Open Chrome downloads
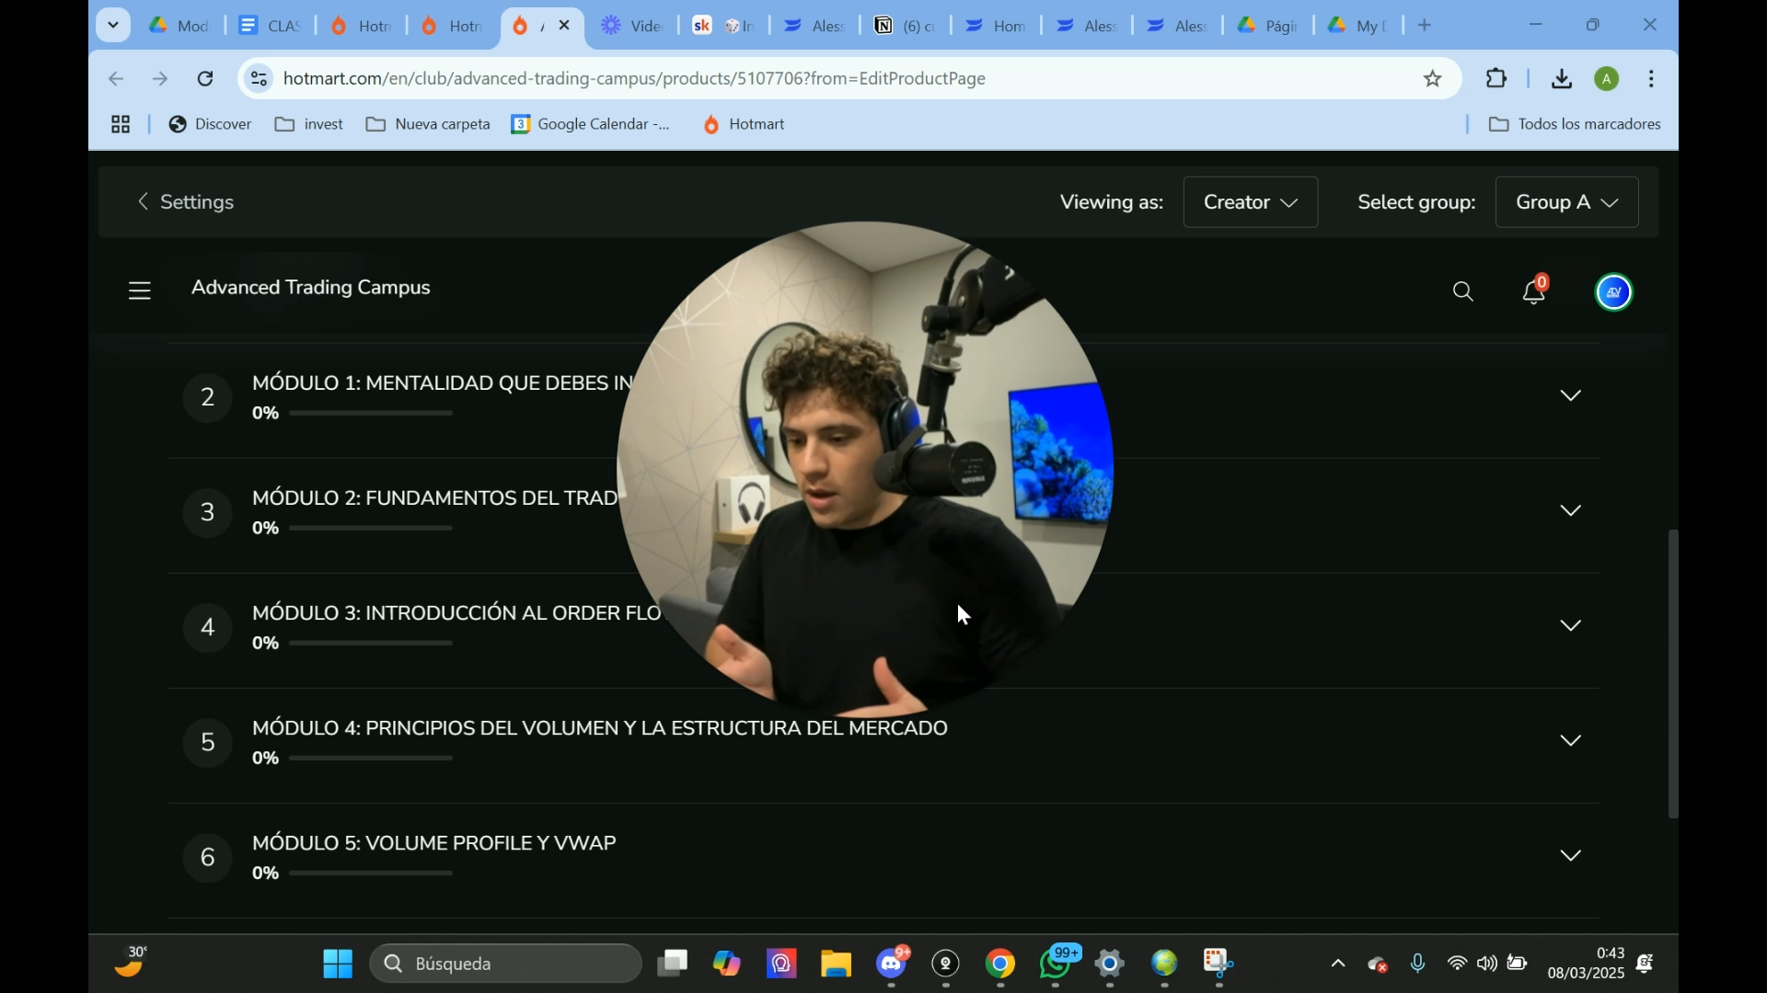The height and width of the screenshot is (993, 1767). point(1562,79)
